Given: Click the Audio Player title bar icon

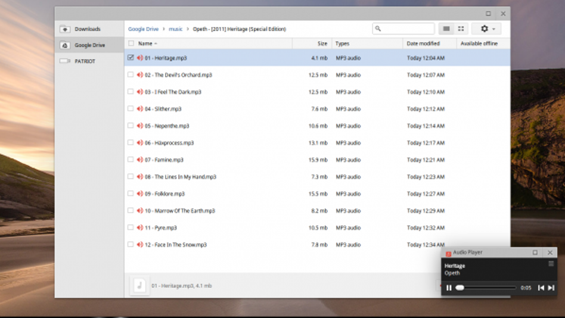Looking at the screenshot, I should tap(448, 253).
